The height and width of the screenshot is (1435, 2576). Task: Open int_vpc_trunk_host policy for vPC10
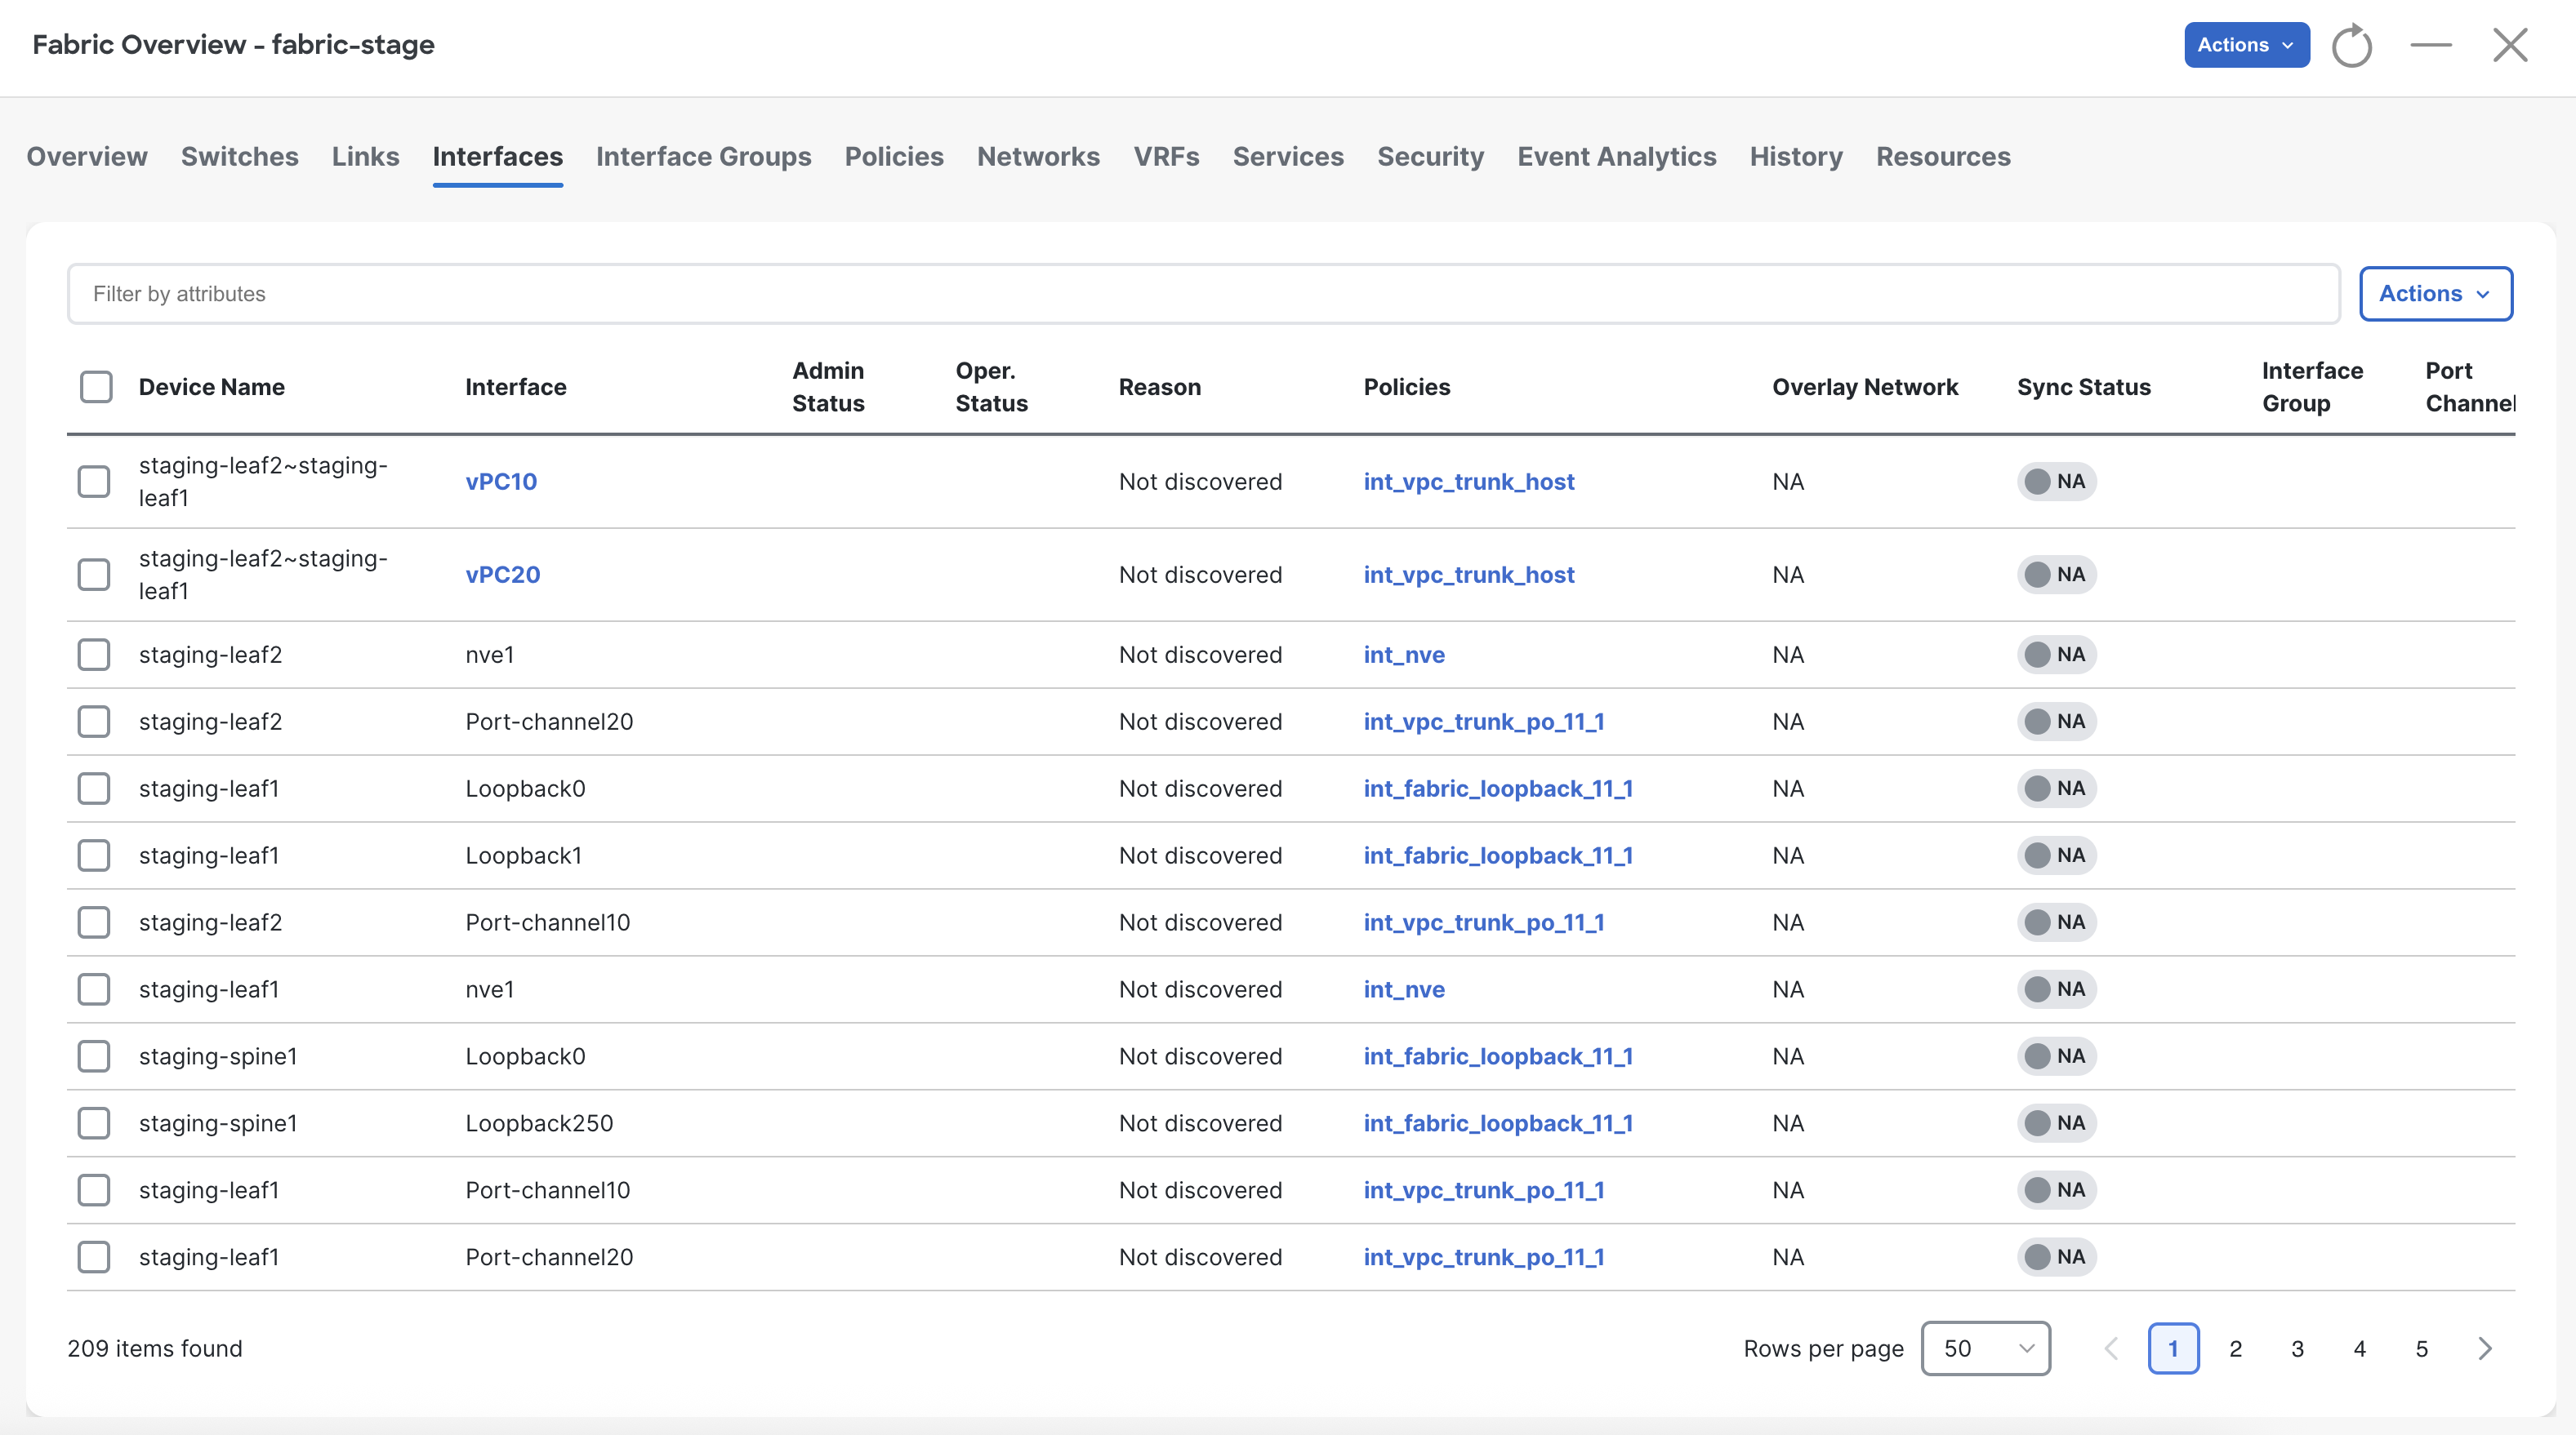click(1469, 482)
